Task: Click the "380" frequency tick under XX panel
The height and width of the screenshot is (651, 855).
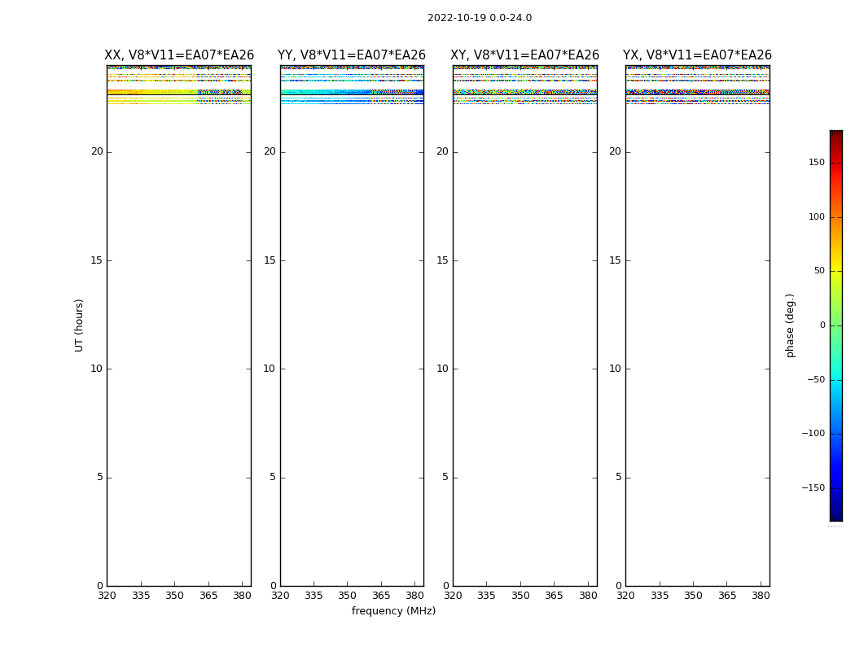Action: tap(242, 596)
